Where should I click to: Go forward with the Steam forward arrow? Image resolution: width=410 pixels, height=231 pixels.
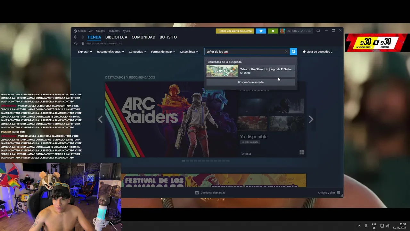click(82, 37)
